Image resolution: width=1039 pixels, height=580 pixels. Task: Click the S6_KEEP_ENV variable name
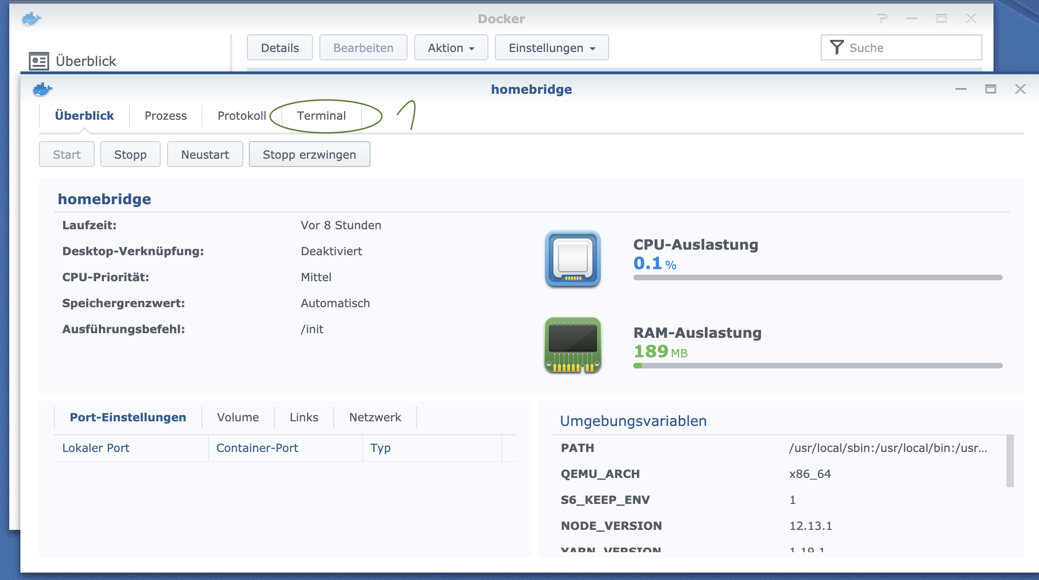(x=605, y=500)
